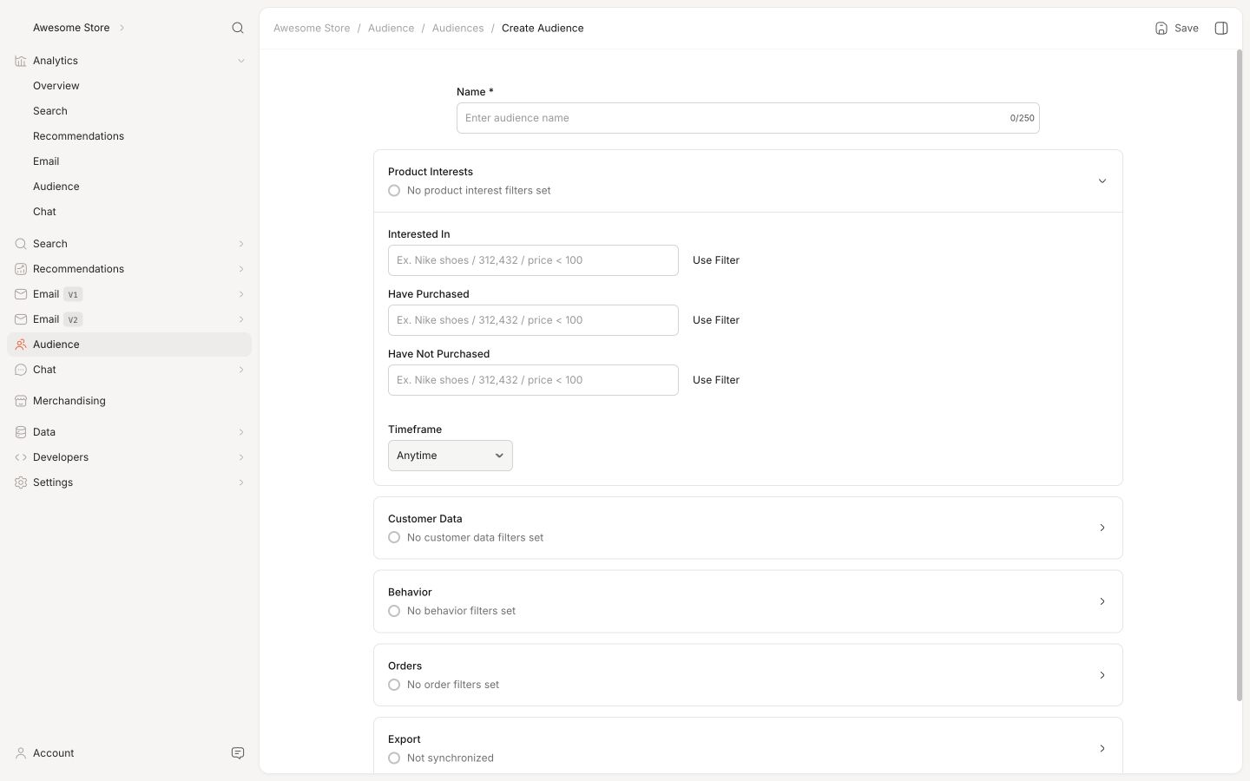Click the Not synchronized status radio
This screenshot has width=1250, height=781.
coord(394,758)
